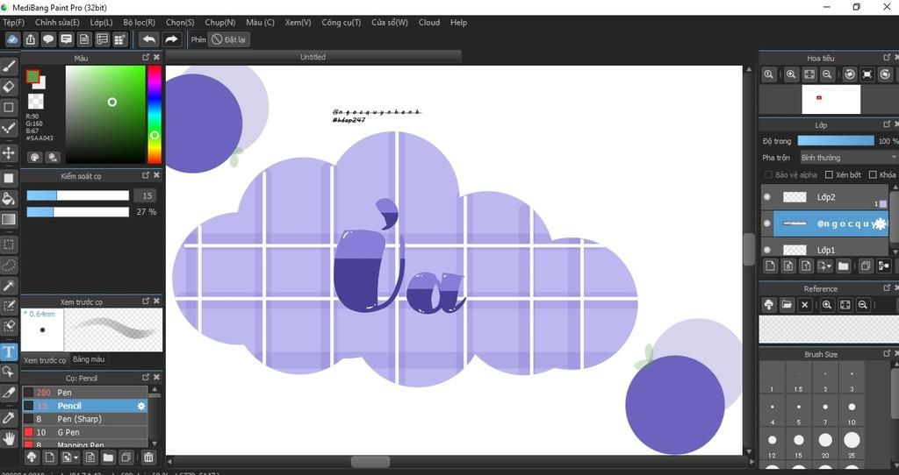Open the Pha trộn blend mode dropdown
Screen dimensions: 899x475
coord(848,158)
